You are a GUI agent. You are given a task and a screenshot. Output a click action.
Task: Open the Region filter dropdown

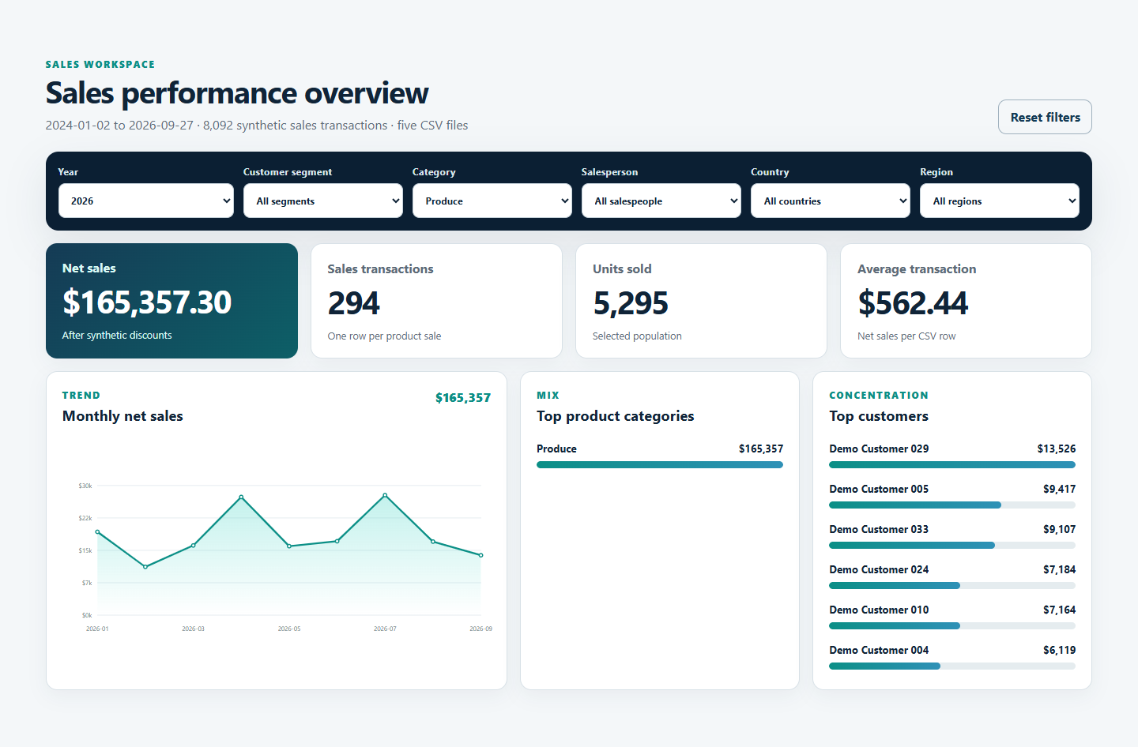tap(1000, 201)
